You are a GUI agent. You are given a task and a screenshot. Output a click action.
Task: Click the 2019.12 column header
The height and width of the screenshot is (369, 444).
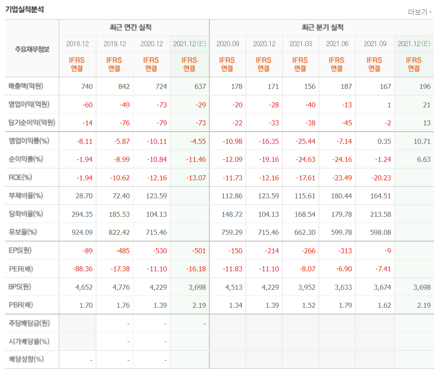point(115,44)
